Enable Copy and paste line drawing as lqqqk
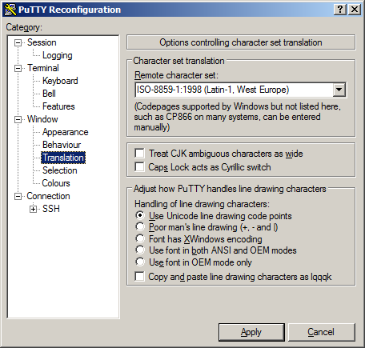The width and height of the screenshot is (365, 348). point(139,277)
